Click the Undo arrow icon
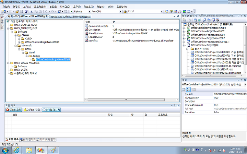Viewport: 247px width, 154px height. pos(46,12)
